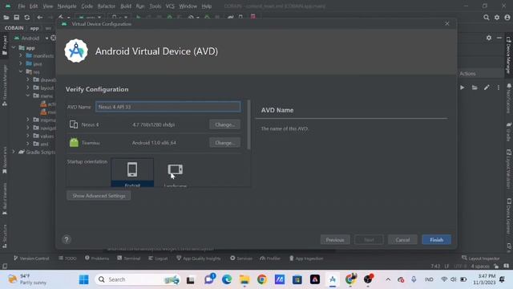513x289 pixels.
Task: Open the Version Control tool window
Action: (31, 258)
